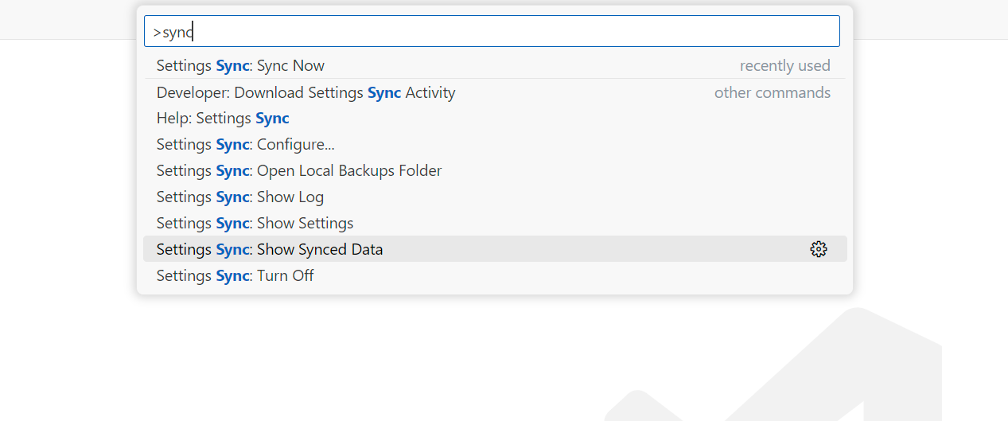Choose Settings Sync: Configure... option
Viewport: 1008px width, 421px height.
point(494,145)
